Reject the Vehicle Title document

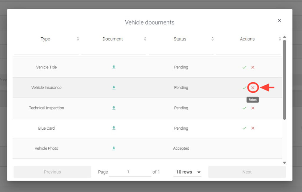coord(253,67)
